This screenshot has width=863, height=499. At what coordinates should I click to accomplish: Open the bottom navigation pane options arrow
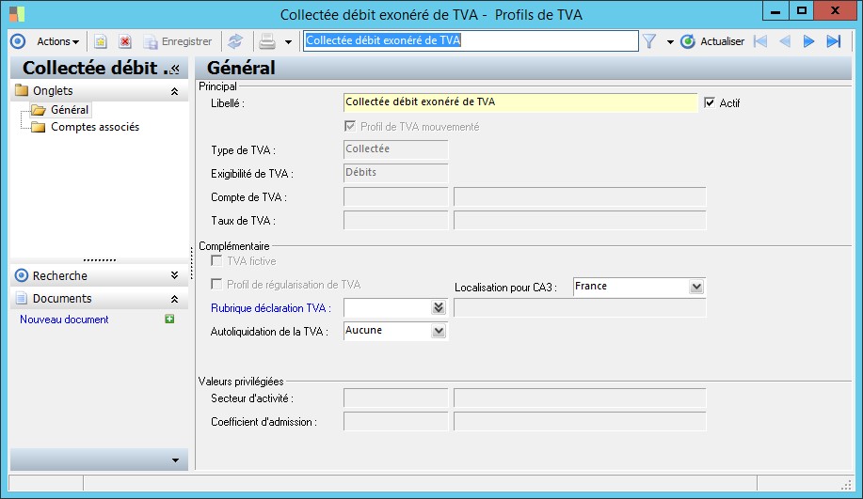pyautogui.click(x=175, y=460)
